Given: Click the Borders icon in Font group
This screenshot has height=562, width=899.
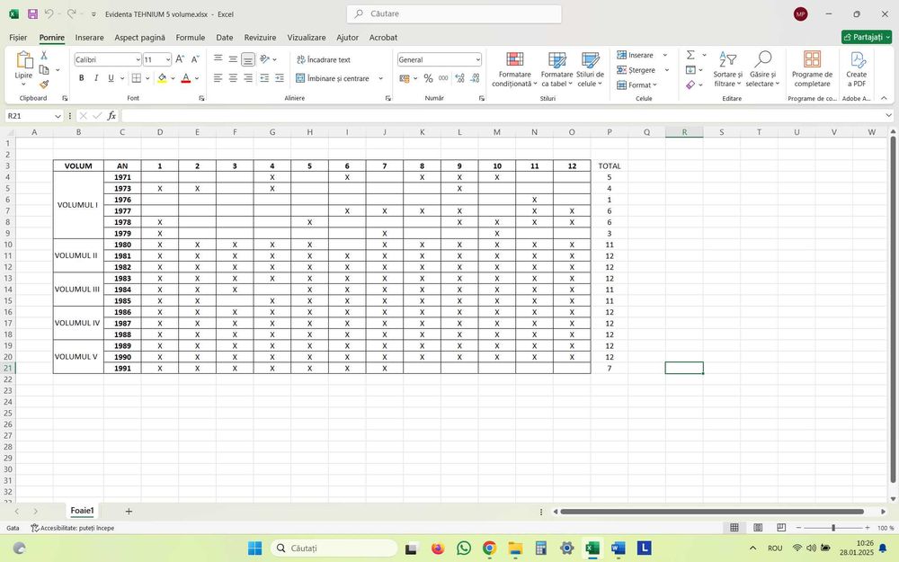Looking at the screenshot, I should tap(136, 78).
